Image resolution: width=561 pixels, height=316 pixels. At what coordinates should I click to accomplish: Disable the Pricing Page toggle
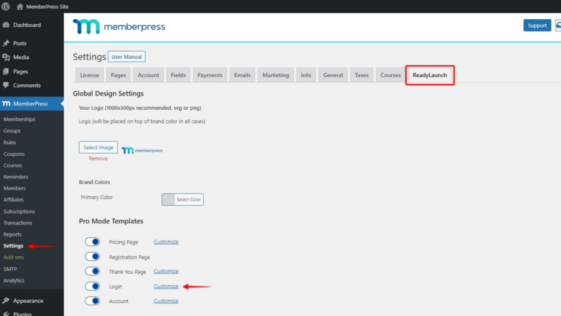pyautogui.click(x=93, y=241)
